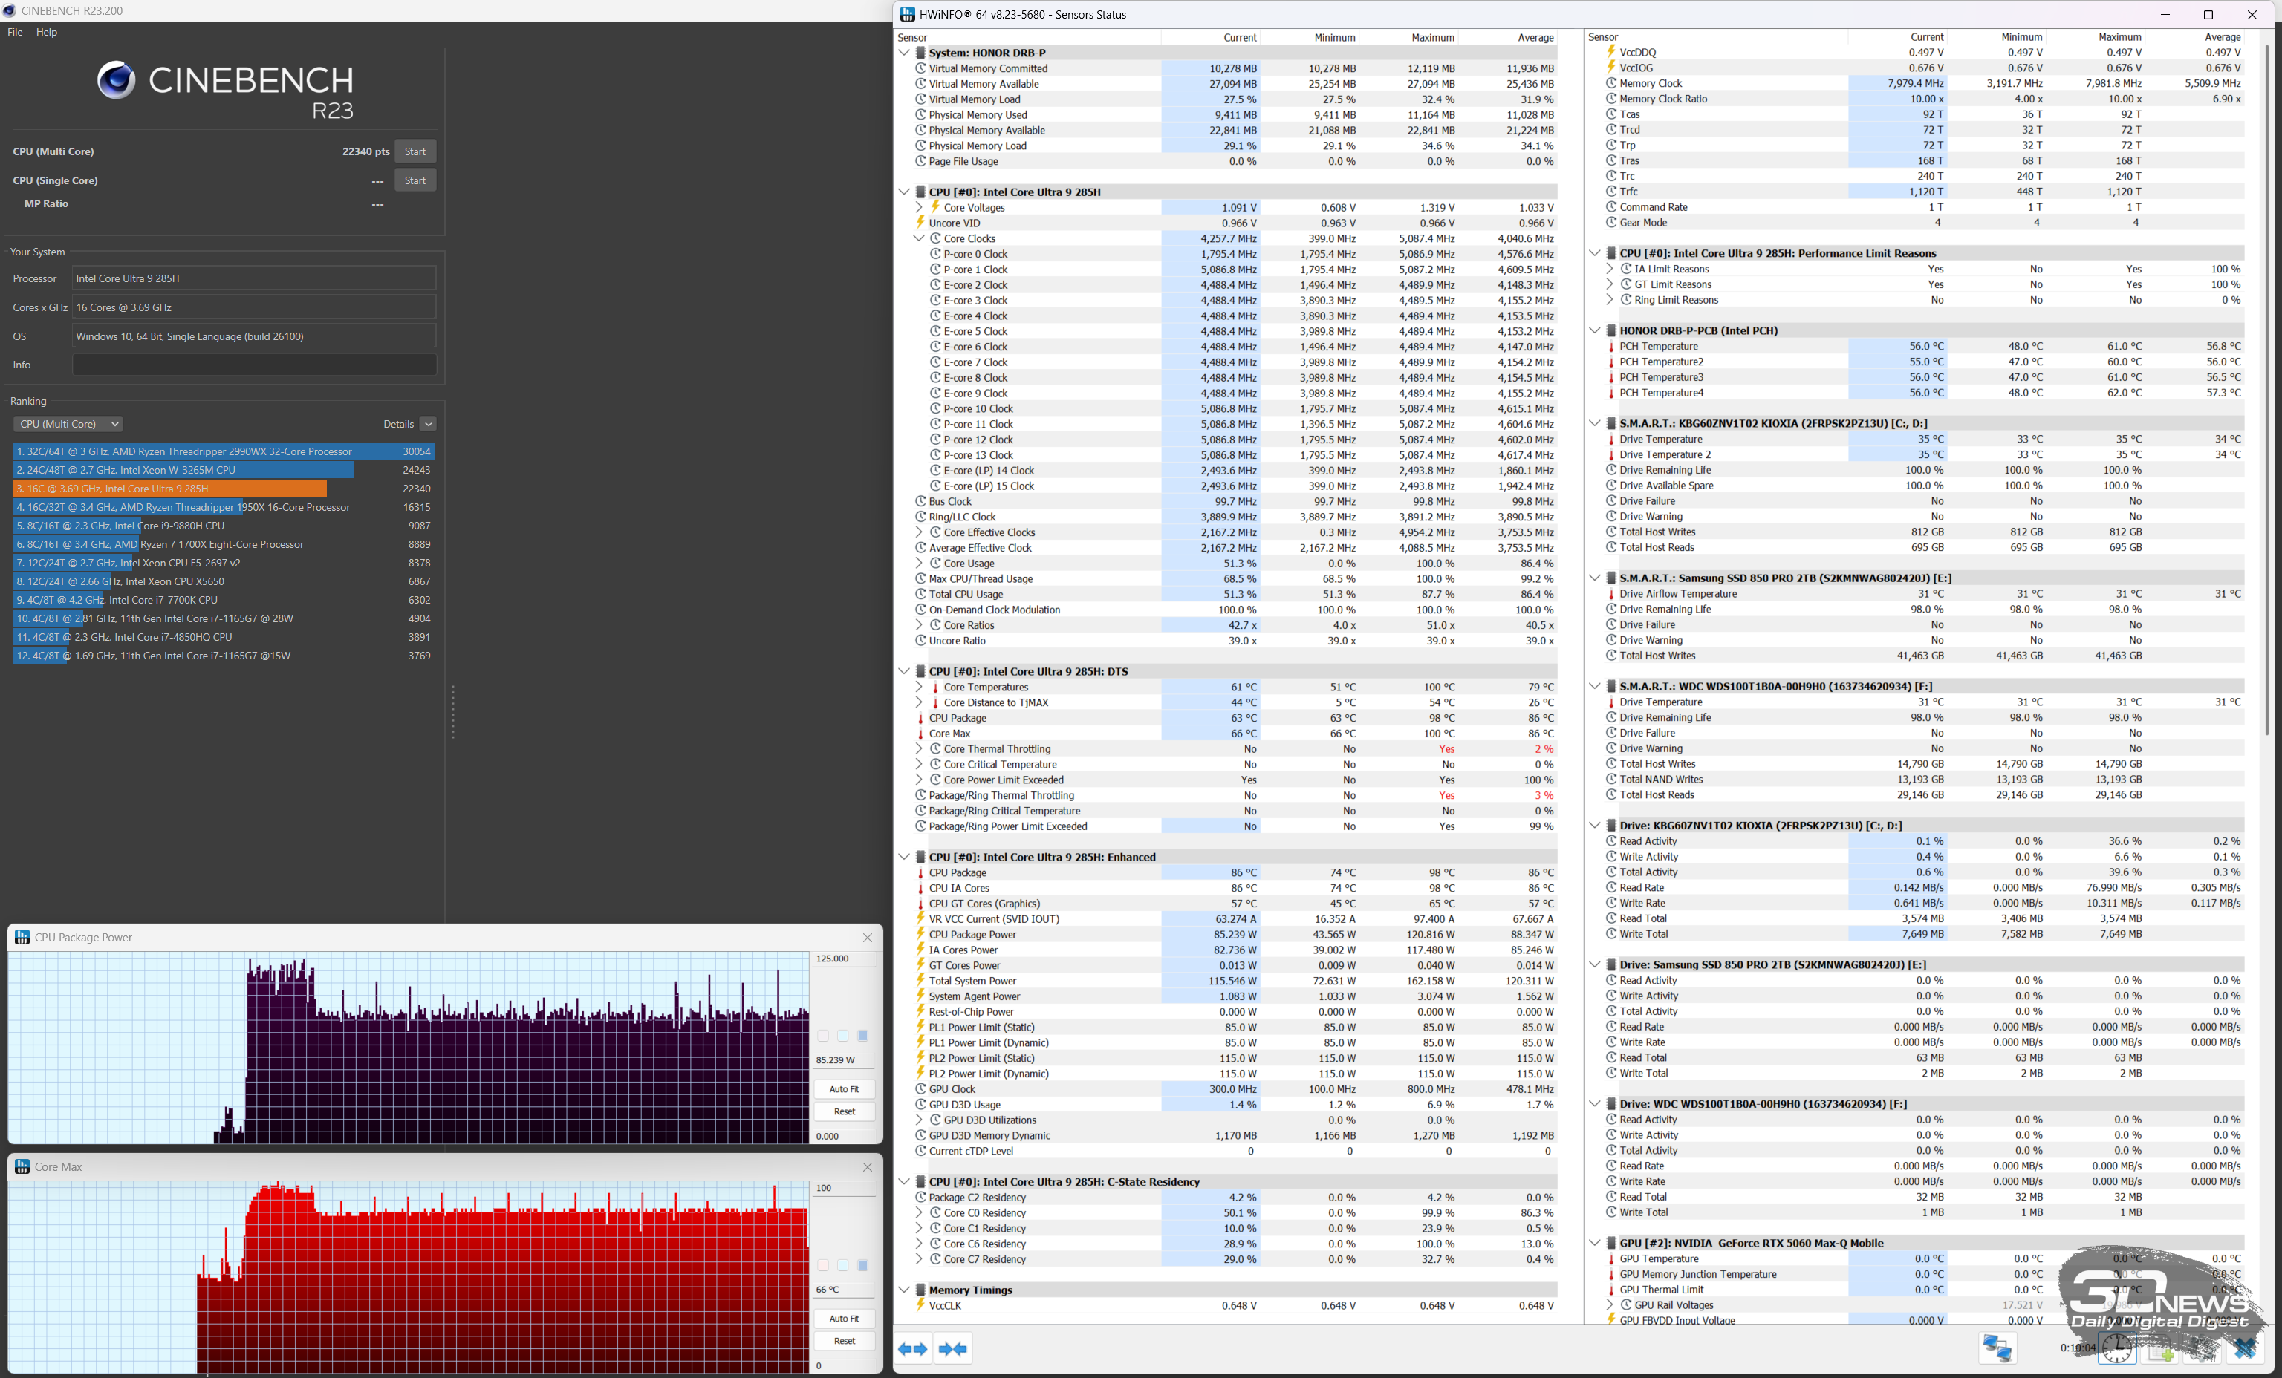Click the Core Max graph window icon

[x=22, y=1167]
